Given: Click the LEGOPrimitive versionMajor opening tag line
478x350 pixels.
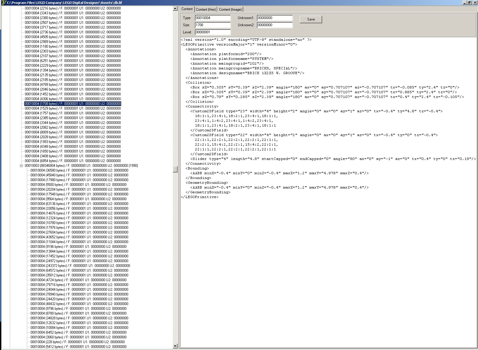Looking at the screenshot, I should (239, 44).
